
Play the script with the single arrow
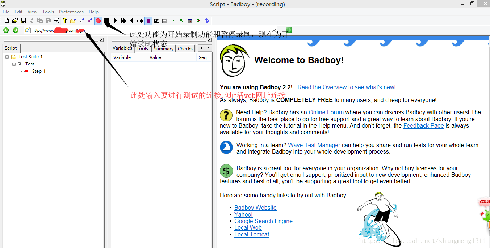(115, 21)
